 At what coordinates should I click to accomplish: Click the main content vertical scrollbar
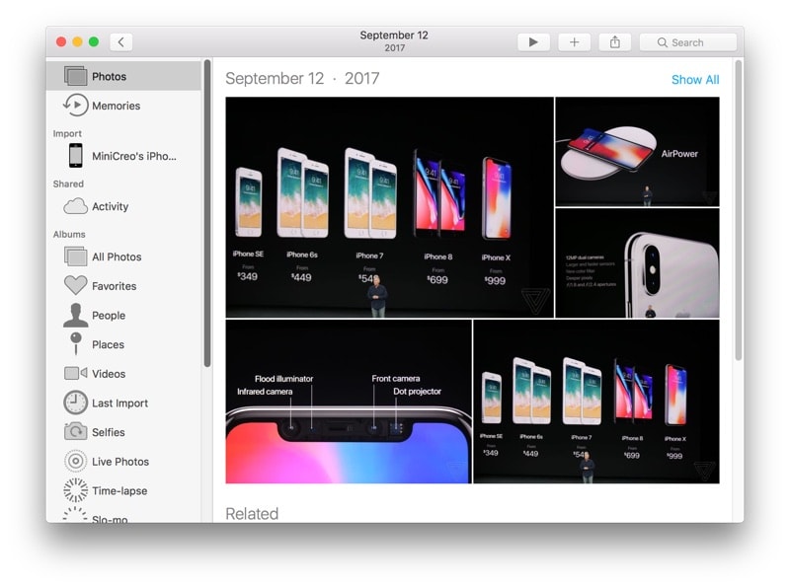point(739,210)
